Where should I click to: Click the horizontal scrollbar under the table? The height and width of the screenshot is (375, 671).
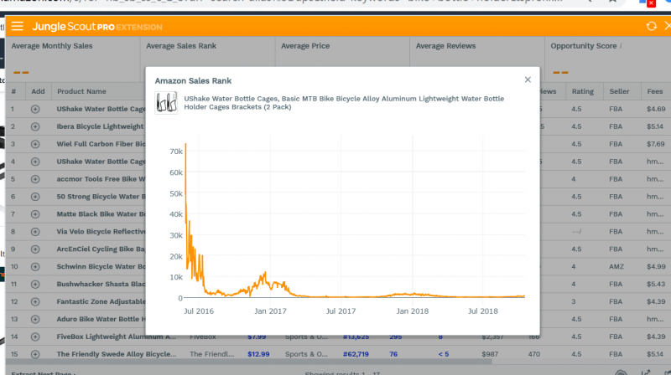(x=248, y=362)
